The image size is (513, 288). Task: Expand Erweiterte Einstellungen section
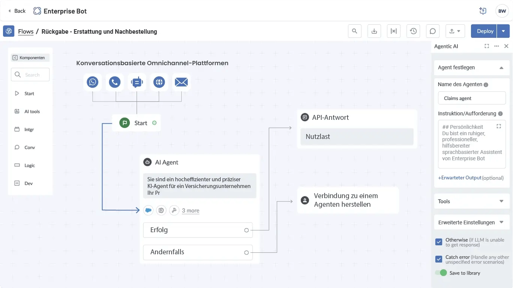coord(501,222)
